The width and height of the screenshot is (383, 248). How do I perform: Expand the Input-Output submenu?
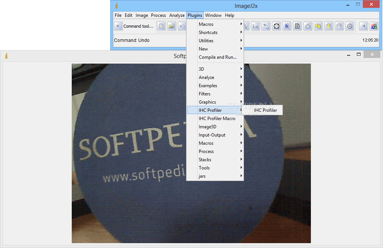coord(215,135)
